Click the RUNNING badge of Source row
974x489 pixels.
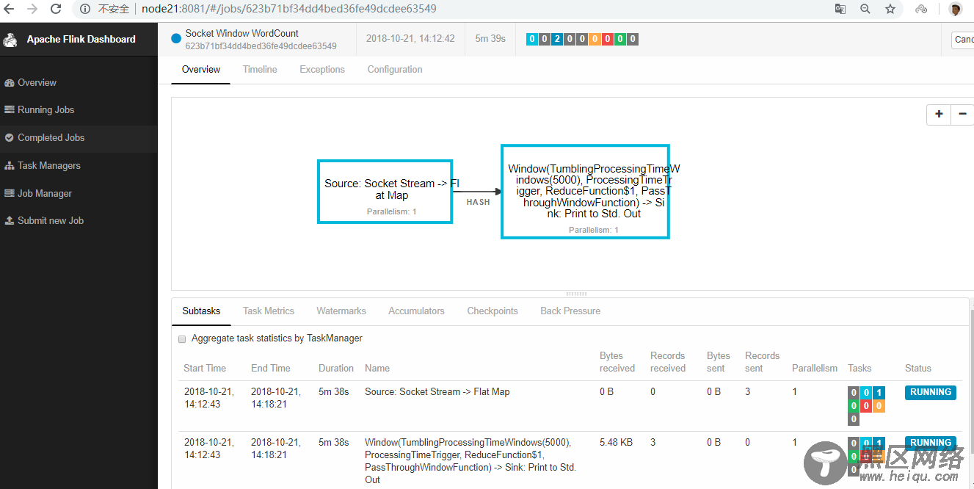(931, 393)
